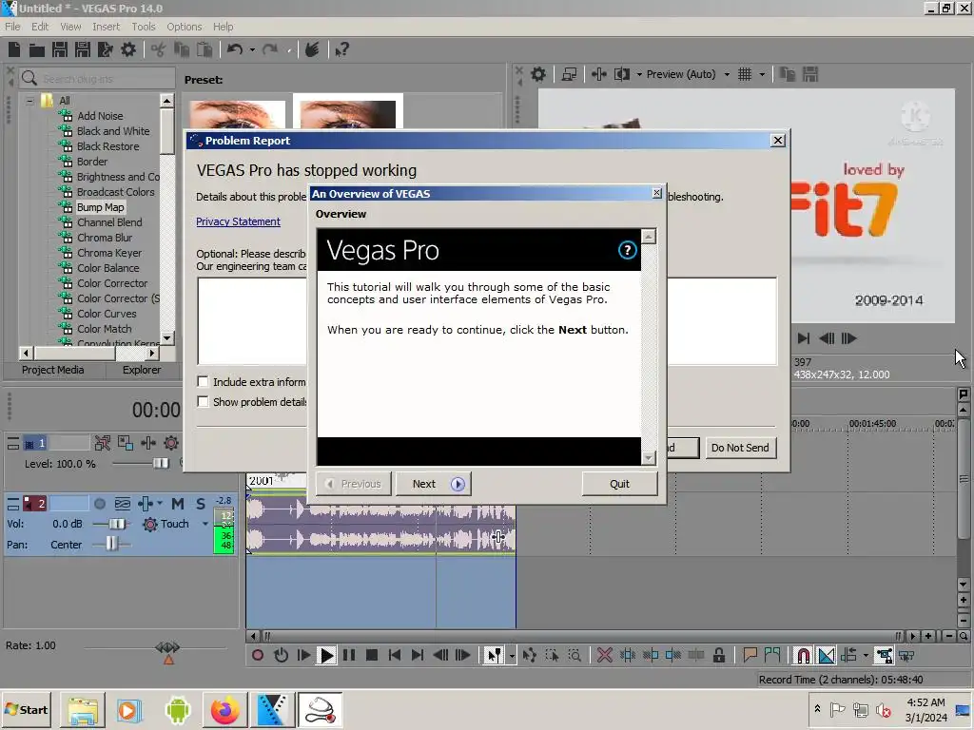Open Project Properties gear in main toolbar
This screenshot has height=730, width=974.
(x=128, y=49)
